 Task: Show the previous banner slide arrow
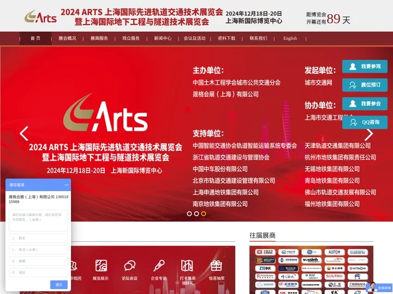24,133
